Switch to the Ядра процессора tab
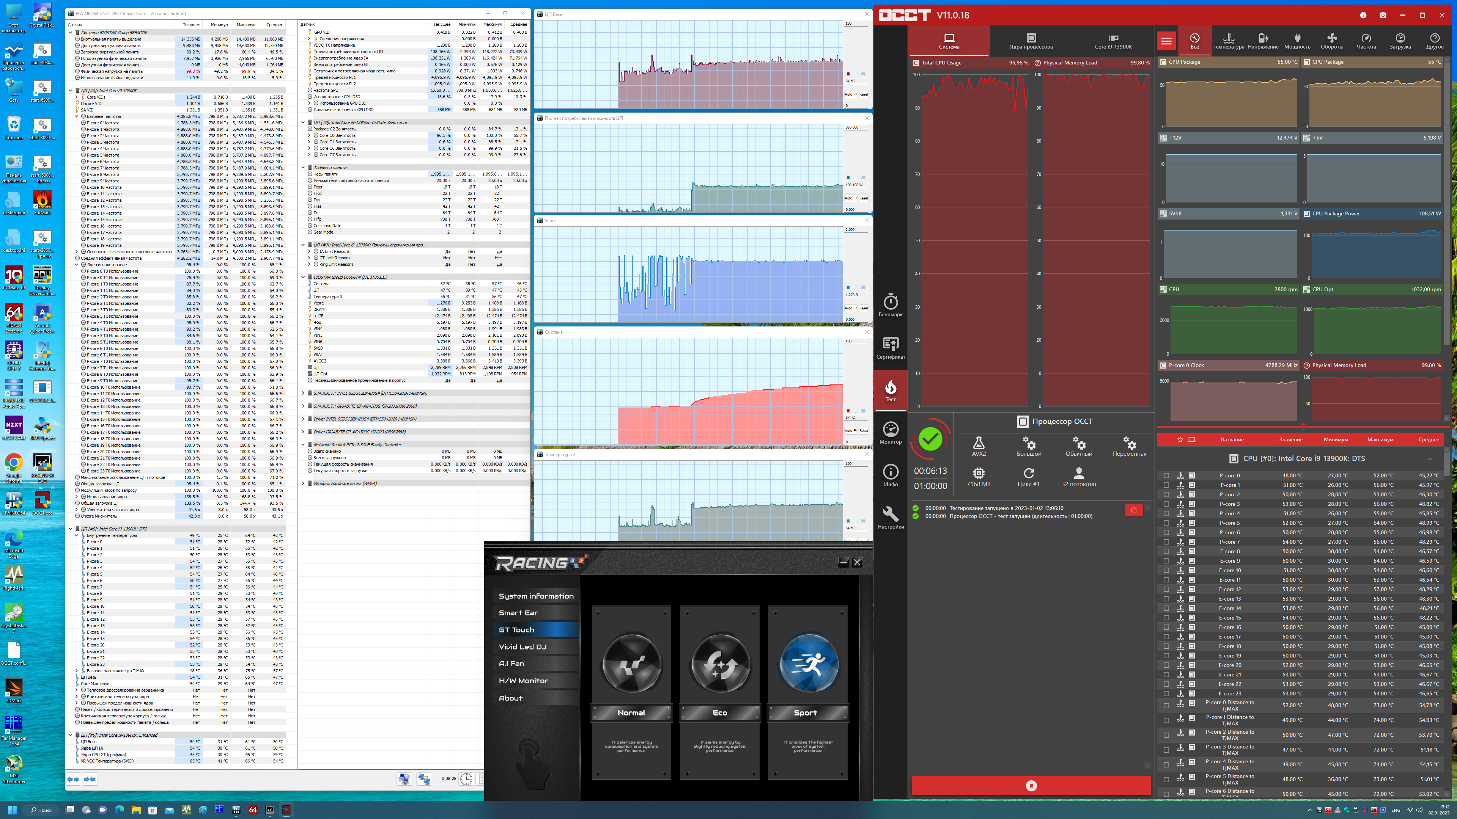Viewport: 1457px width, 819px height. [x=1031, y=41]
